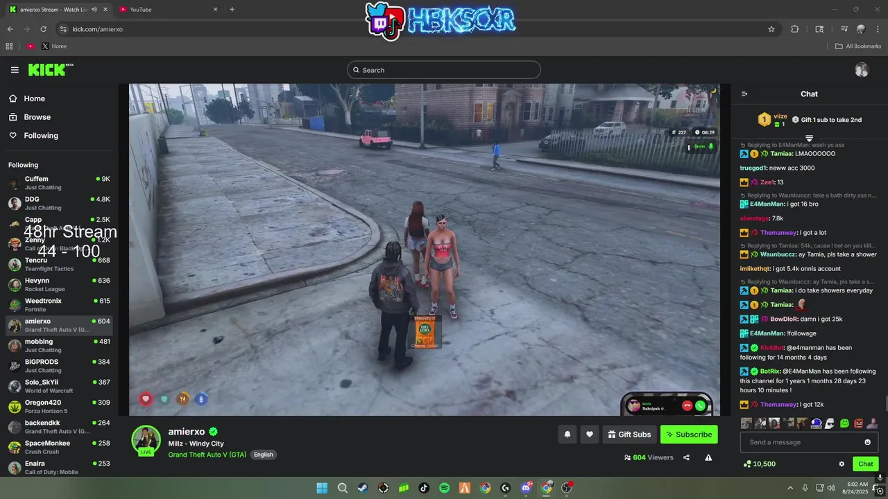
Task: Report stream with warning triangle icon
Action: pyautogui.click(x=708, y=457)
